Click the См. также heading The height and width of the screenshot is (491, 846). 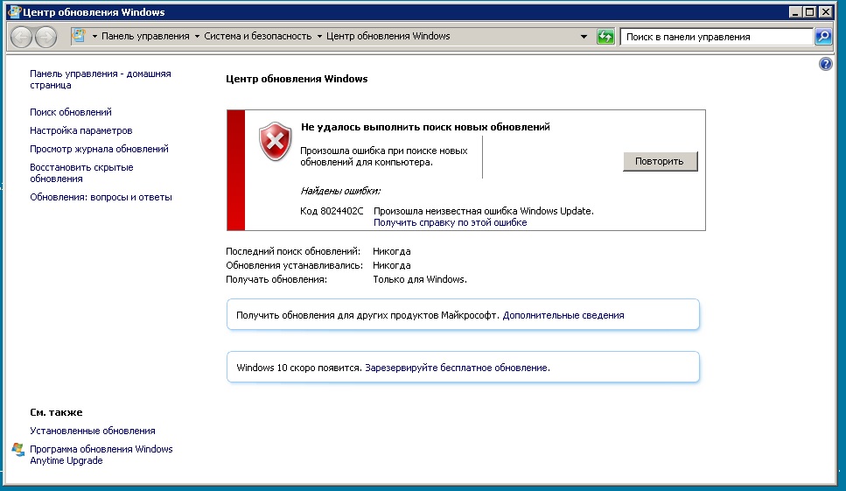tap(56, 413)
